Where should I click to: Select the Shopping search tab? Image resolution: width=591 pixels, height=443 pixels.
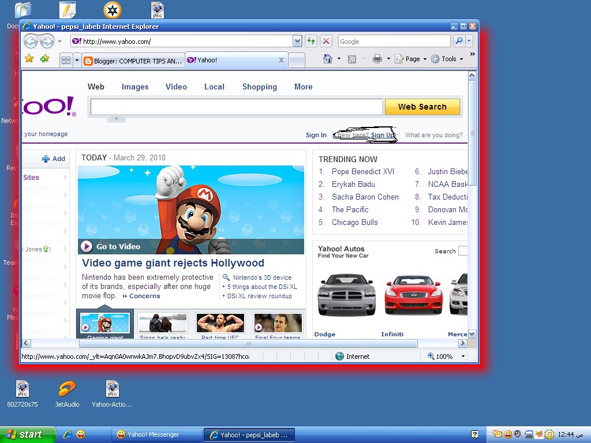[259, 87]
